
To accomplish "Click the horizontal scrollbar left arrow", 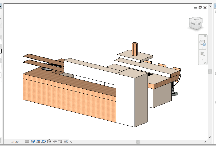I will click(71, 142).
